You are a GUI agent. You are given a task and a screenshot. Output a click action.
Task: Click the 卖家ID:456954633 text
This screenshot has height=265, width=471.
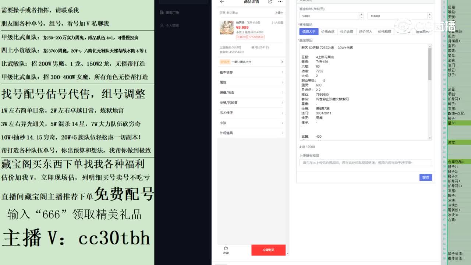232,52
